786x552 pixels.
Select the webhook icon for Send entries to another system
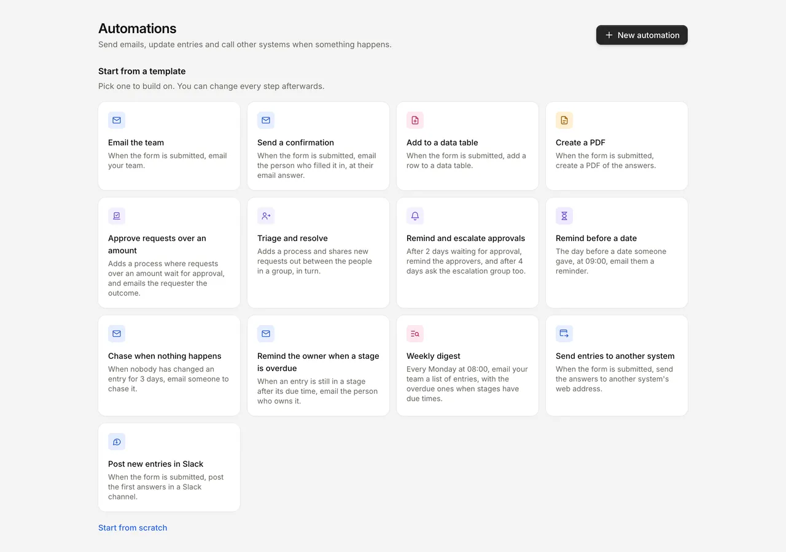pyautogui.click(x=564, y=334)
